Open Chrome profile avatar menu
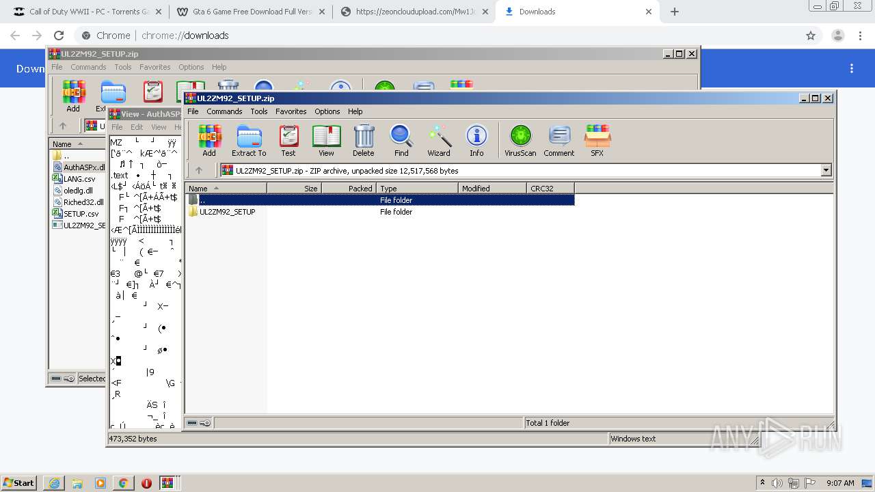The width and height of the screenshot is (875, 492). coord(837,36)
